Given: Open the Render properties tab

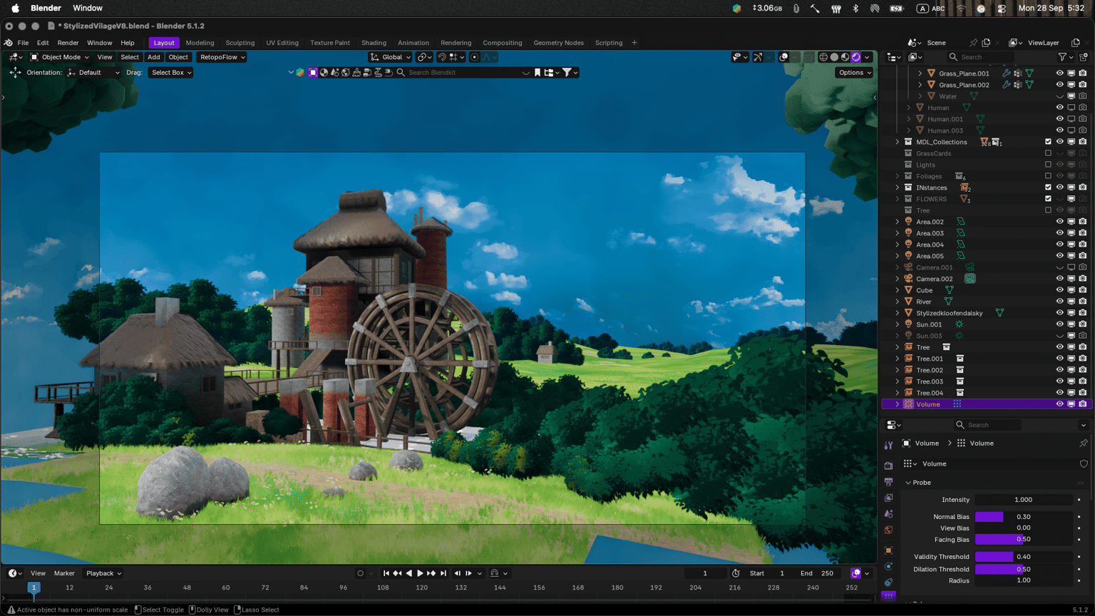Looking at the screenshot, I should (888, 465).
